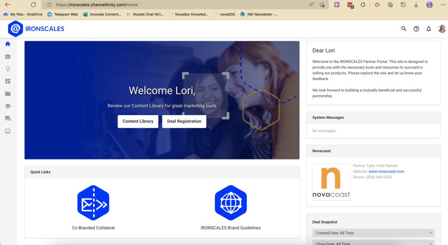Select the lightbulb icon in the sidebar

pyautogui.click(x=8, y=69)
